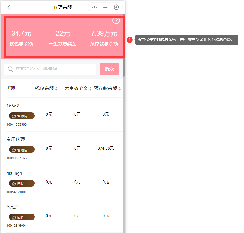This screenshot has height=233, width=244.
Task: Select agent 代理1 in the list
Action: pos(13,207)
